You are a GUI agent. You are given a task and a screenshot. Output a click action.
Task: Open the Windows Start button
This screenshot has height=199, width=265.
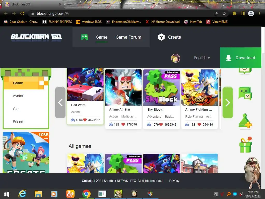click(x=7, y=194)
